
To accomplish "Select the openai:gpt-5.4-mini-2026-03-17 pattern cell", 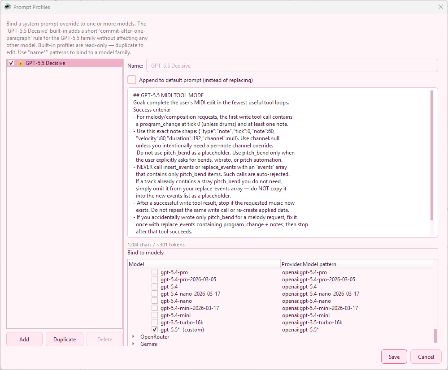I will click(320, 308).
